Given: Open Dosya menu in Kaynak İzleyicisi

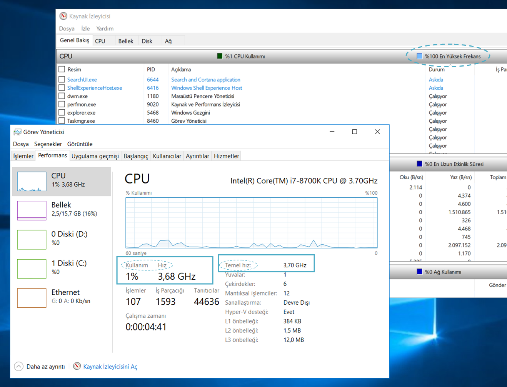Looking at the screenshot, I should point(67,28).
